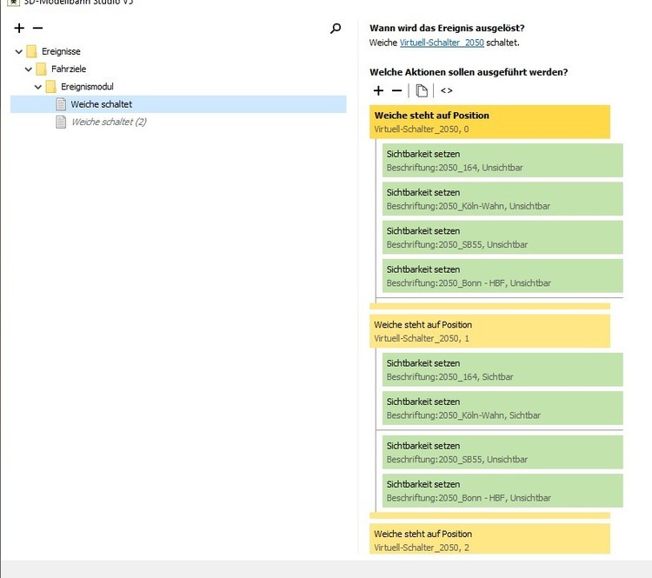Image resolution: width=652 pixels, height=578 pixels.
Task: Select the first 2050_Bonn - HBF Unsichtbar action
Action: point(502,276)
